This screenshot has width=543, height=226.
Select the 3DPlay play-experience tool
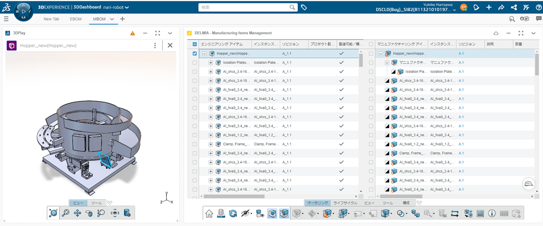point(53,212)
